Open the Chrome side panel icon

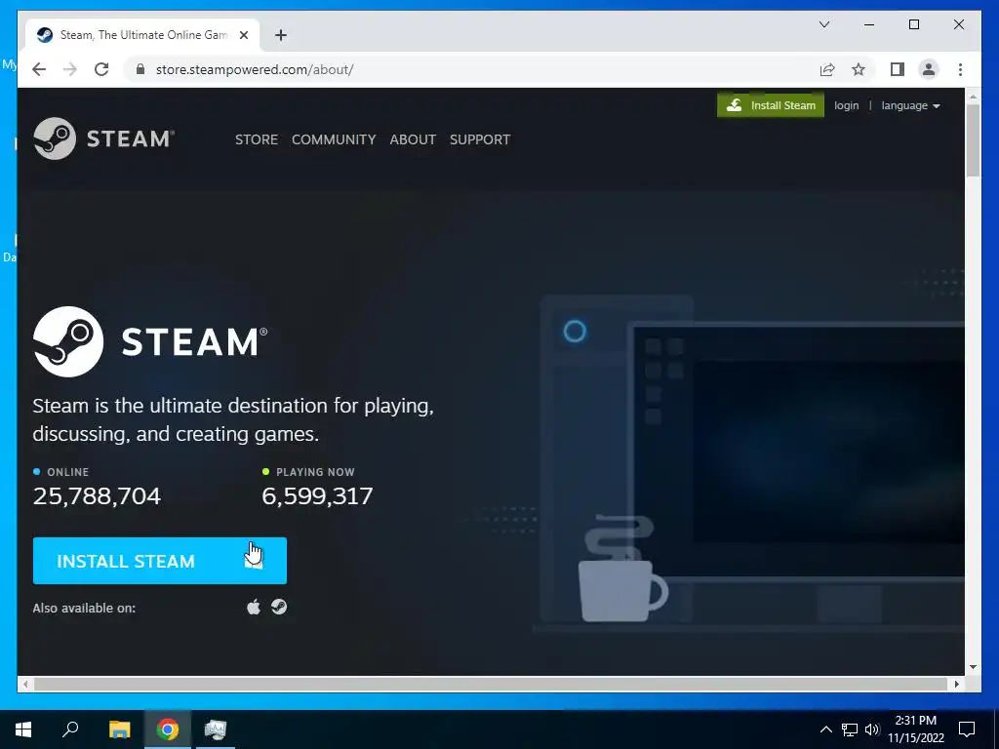click(898, 69)
